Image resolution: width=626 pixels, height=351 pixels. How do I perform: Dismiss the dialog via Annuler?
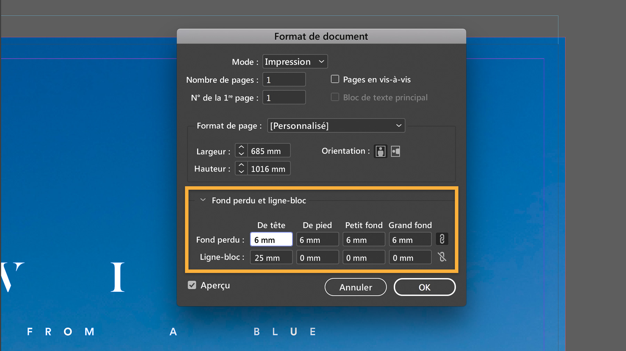[355, 287]
